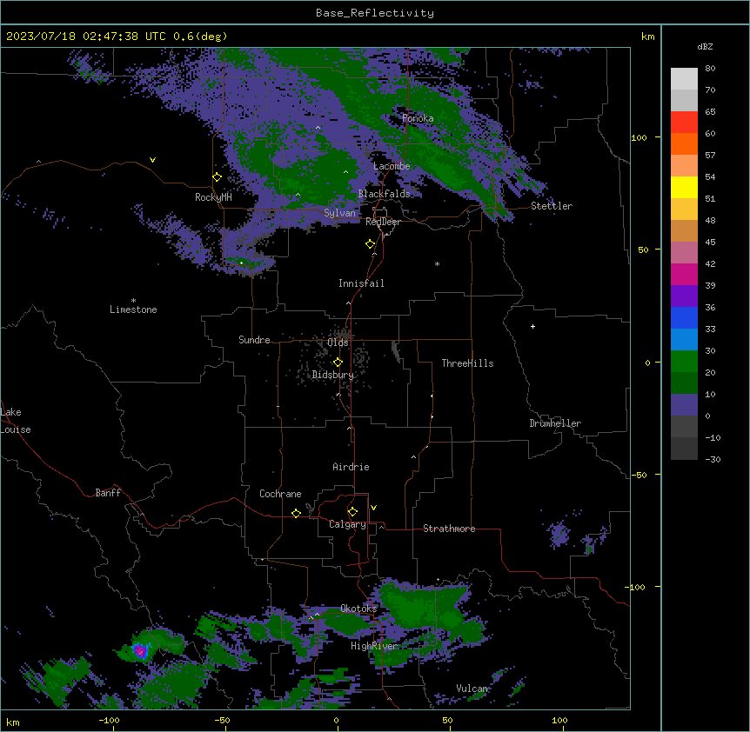Click the red 65 dBZ legend swatch
Screen dimensions: 750x732
[684, 123]
